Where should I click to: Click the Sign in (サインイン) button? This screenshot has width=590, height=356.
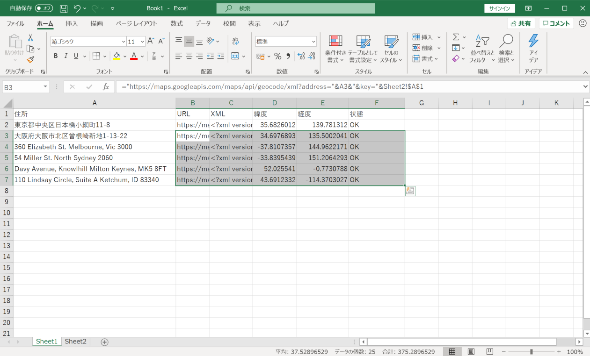tap(500, 8)
